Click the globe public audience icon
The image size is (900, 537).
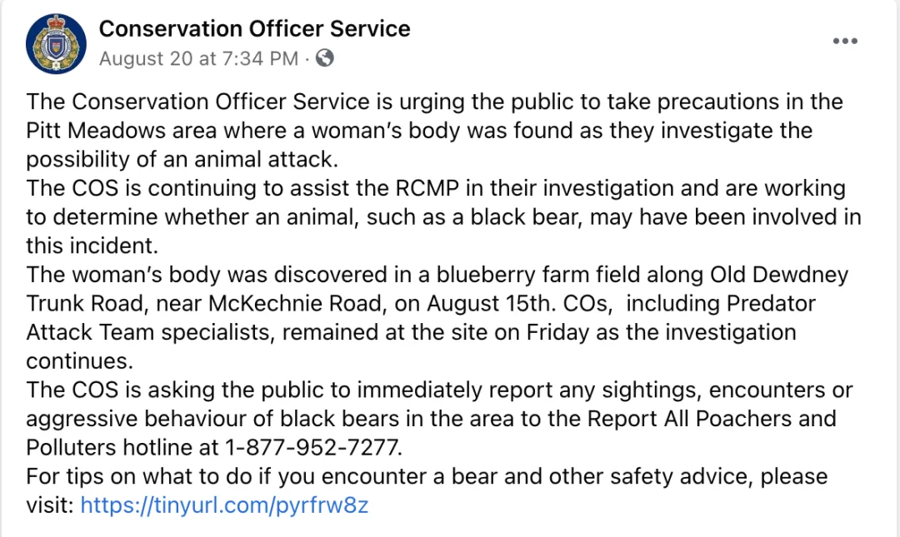(x=325, y=58)
